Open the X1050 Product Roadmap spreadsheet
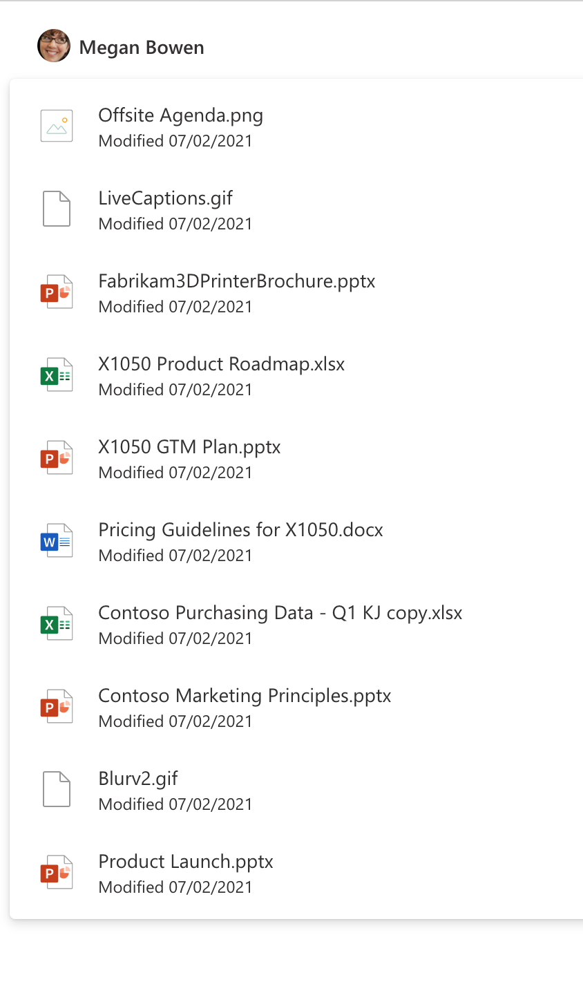This screenshot has height=984, width=583. [221, 363]
